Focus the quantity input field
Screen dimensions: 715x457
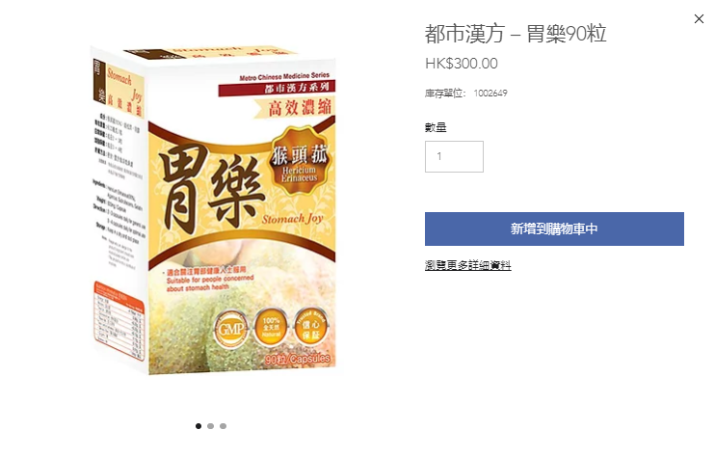coord(454,156)
